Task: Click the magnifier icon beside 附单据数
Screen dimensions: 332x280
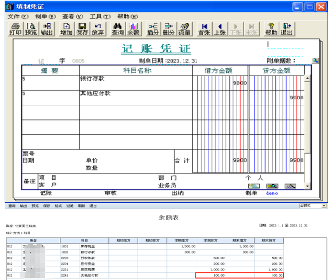Action: tap(315, 61)
